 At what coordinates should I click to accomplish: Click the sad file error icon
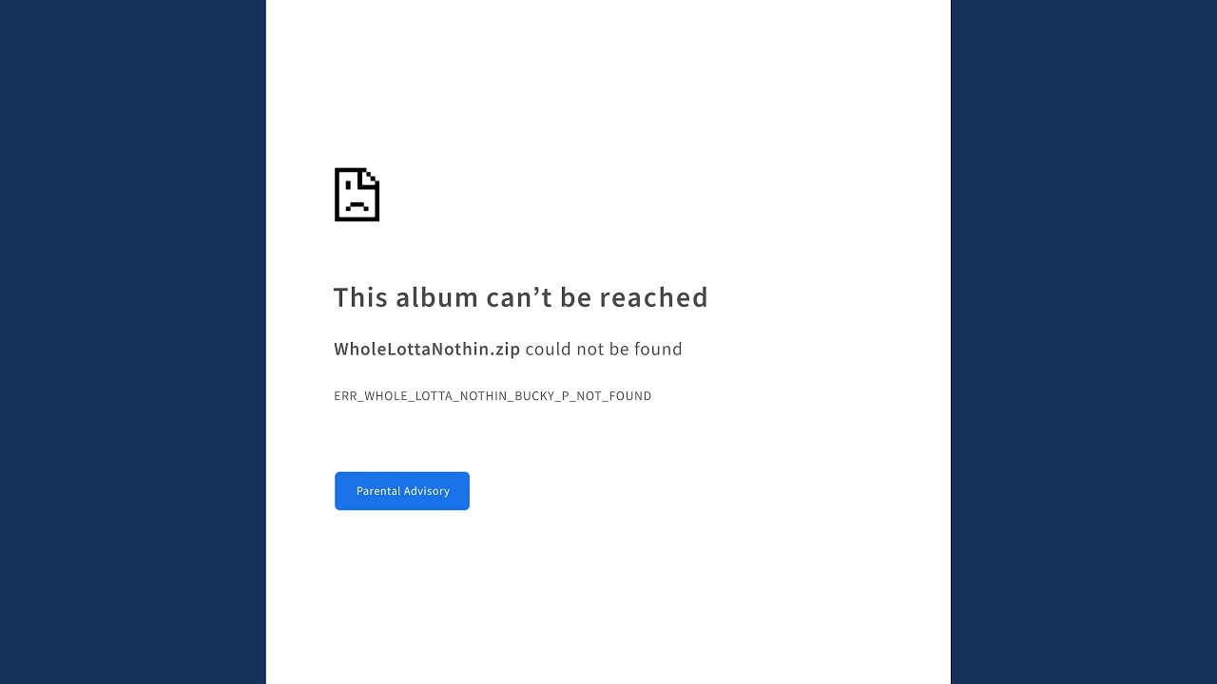point(357,195)
